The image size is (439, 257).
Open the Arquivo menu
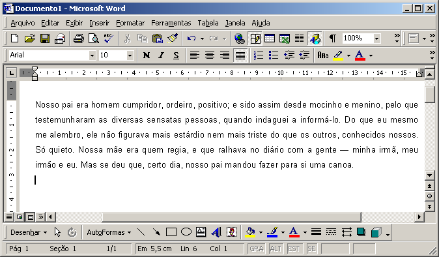point(23,23)
